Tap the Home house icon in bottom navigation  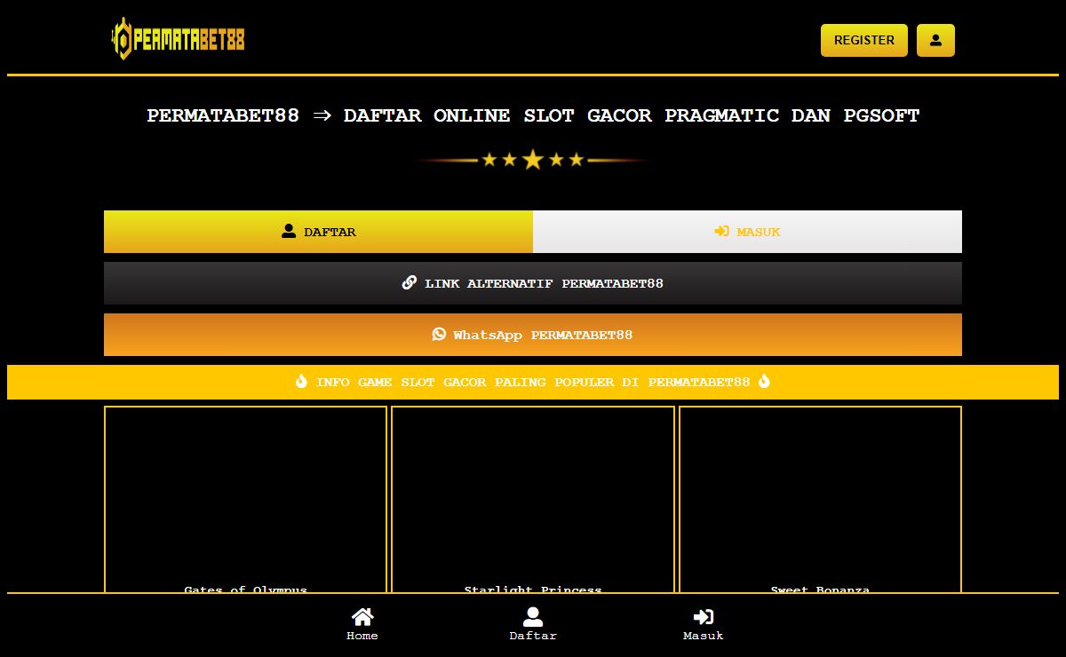pyautogui.click(x=362, y=617)
